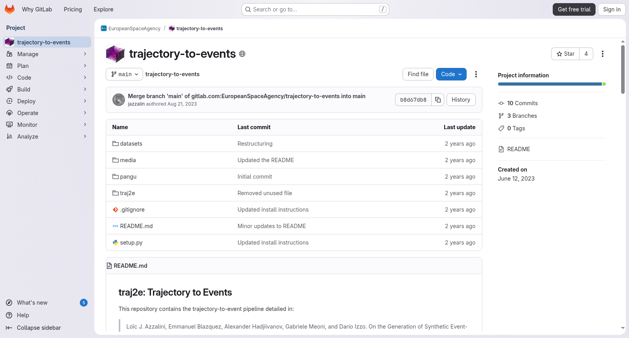
Task: Star the project
Action: [565, 54]
